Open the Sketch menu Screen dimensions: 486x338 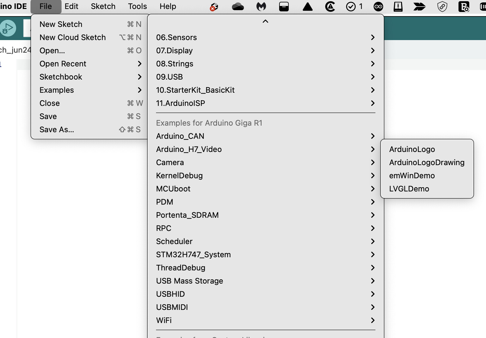click(x=103, y=7)
